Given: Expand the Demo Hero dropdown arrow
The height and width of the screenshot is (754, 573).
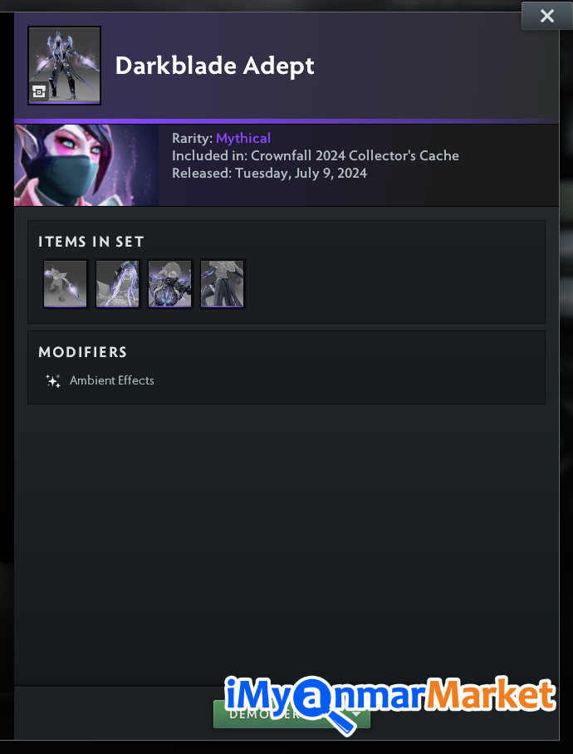Looking at the screenshot, I should click(356, 715).
